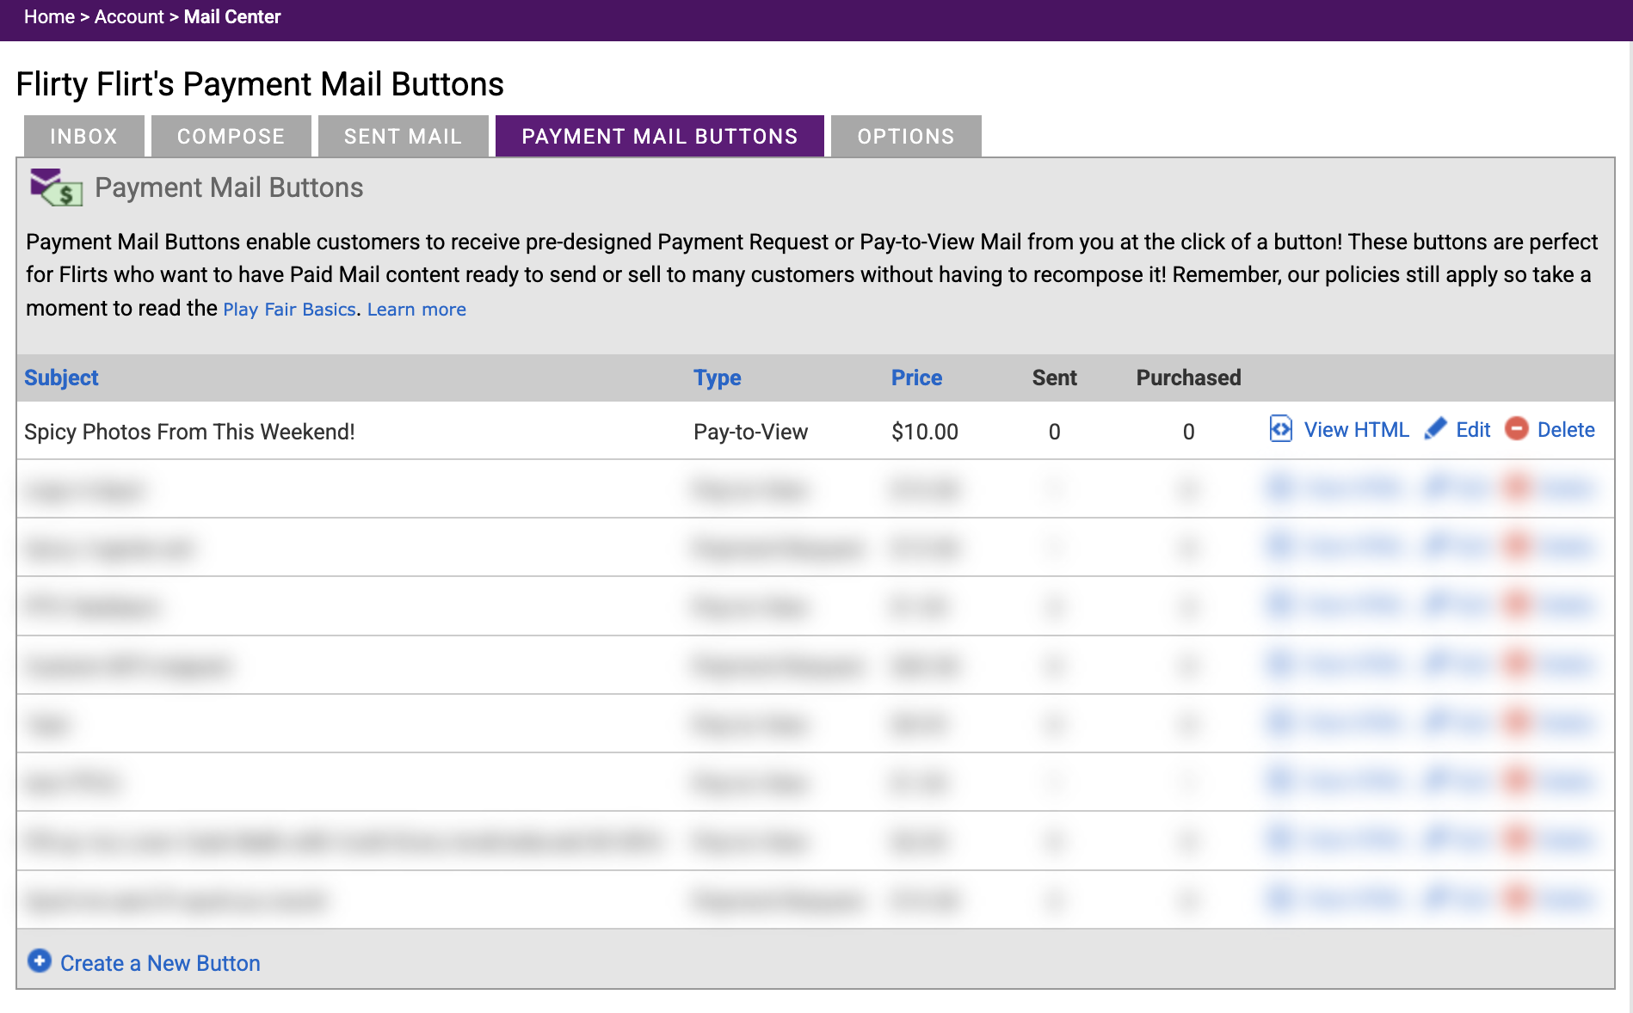Image resolution: width=1633 pixels, height=1013 pixels.
Task: Navigate to Home in the breadcrumb
Action: click(49, 17)
